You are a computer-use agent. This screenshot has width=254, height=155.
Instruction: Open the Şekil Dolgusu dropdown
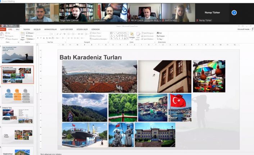pyautogui.click(x=148, y=33)
